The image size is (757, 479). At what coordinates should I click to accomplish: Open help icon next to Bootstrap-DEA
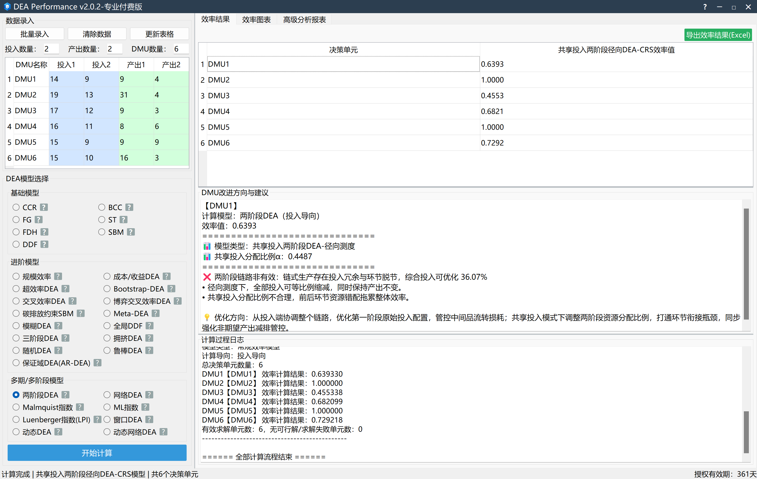coord(171,289)
